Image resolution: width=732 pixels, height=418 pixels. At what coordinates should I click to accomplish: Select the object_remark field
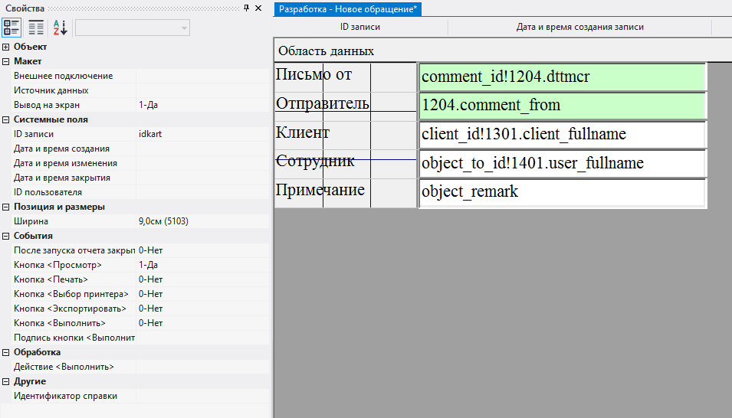(x=561, y=192)
